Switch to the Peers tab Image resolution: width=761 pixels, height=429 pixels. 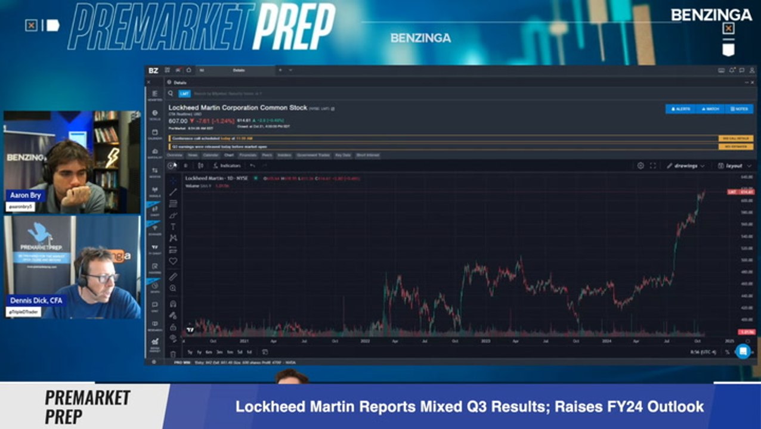[267, 155]
